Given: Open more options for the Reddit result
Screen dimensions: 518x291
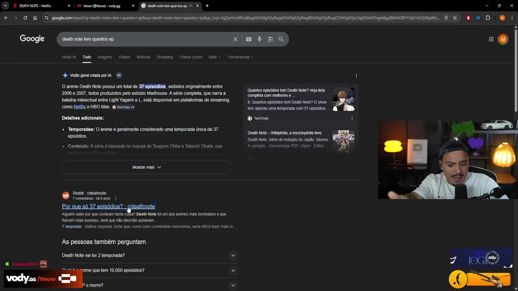Looking at the screenshot, I should [x=115, y=198].
